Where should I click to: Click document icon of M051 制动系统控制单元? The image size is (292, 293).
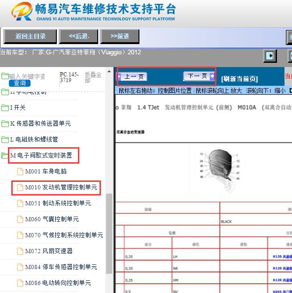point(20,203)
